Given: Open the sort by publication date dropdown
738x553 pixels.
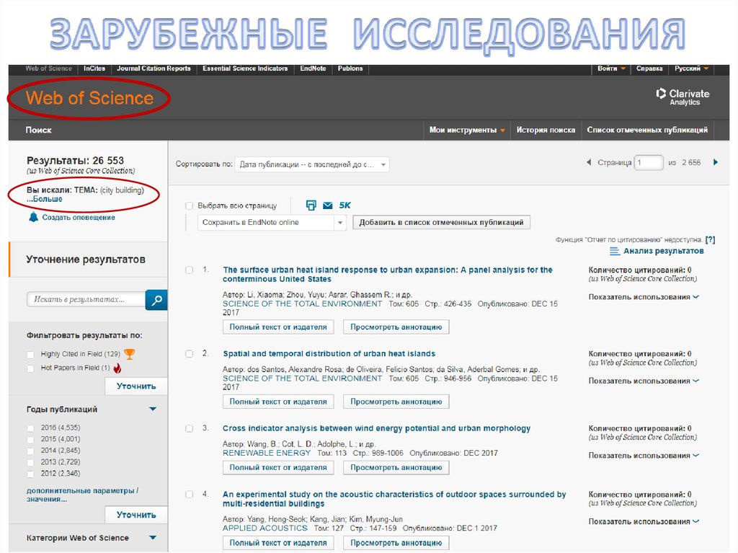Looking at the screenshot, I should pyautogui.click(x=312, y=164).
